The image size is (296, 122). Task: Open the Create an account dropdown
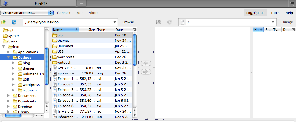pyautogui.click(x=27, y=13)
